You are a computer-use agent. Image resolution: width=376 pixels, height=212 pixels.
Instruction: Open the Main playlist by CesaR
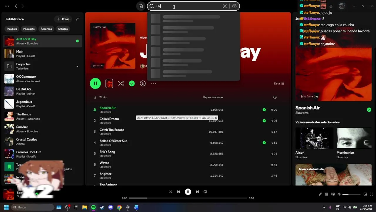43,54
